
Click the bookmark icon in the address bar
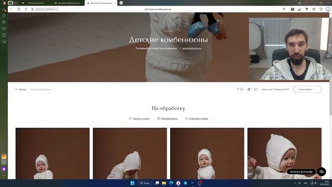tap(284, 9)
